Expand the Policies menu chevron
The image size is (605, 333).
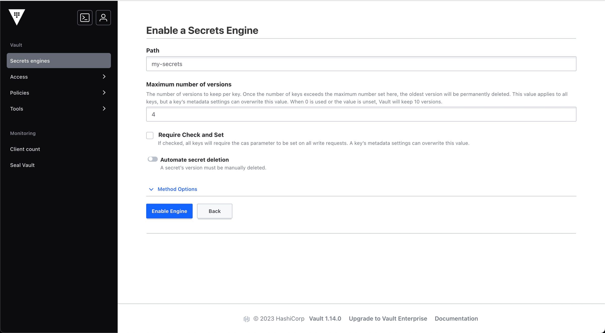(x=104, y=93)
